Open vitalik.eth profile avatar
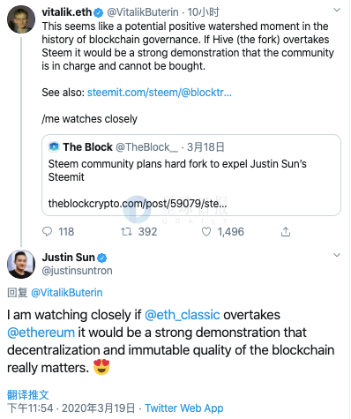The image size is (351, 419). point(21,19)
